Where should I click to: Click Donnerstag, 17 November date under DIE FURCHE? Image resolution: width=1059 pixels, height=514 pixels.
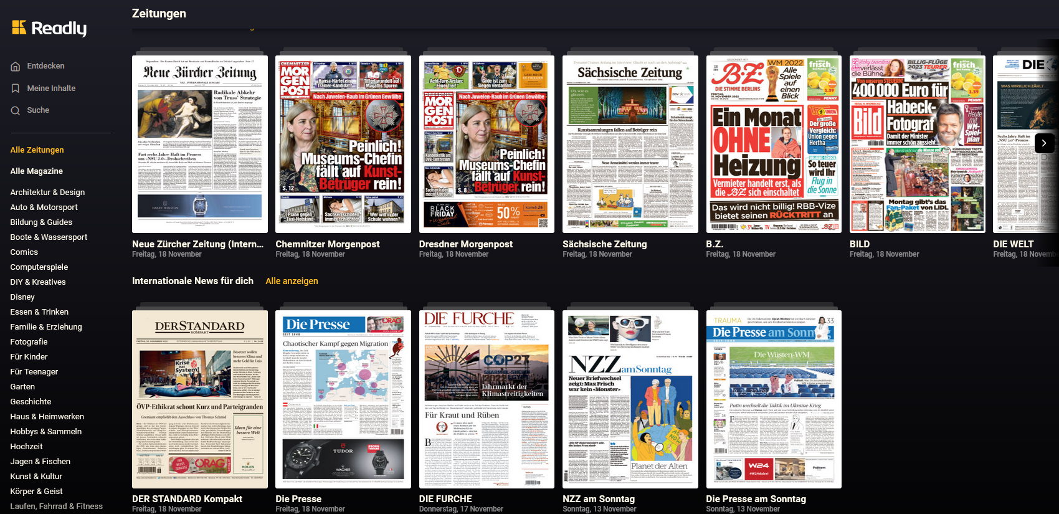pyautogui.click(x=461, y=509)
